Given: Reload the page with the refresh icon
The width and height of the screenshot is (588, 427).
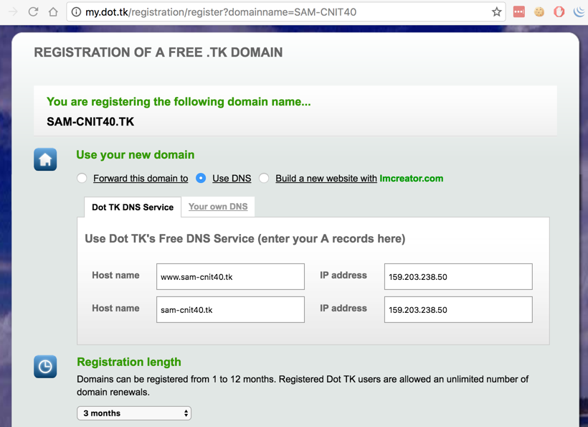Looking at the screenshot, I should (x=34, y=12).
